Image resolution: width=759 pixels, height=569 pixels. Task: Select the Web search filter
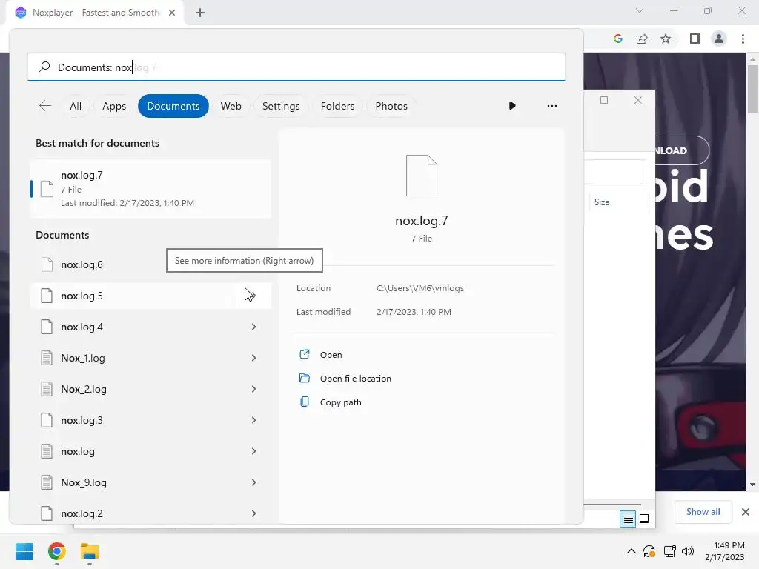(231, 106)
